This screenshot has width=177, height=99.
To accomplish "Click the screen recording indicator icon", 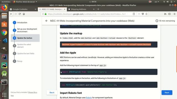I will [x=150, y=2].
